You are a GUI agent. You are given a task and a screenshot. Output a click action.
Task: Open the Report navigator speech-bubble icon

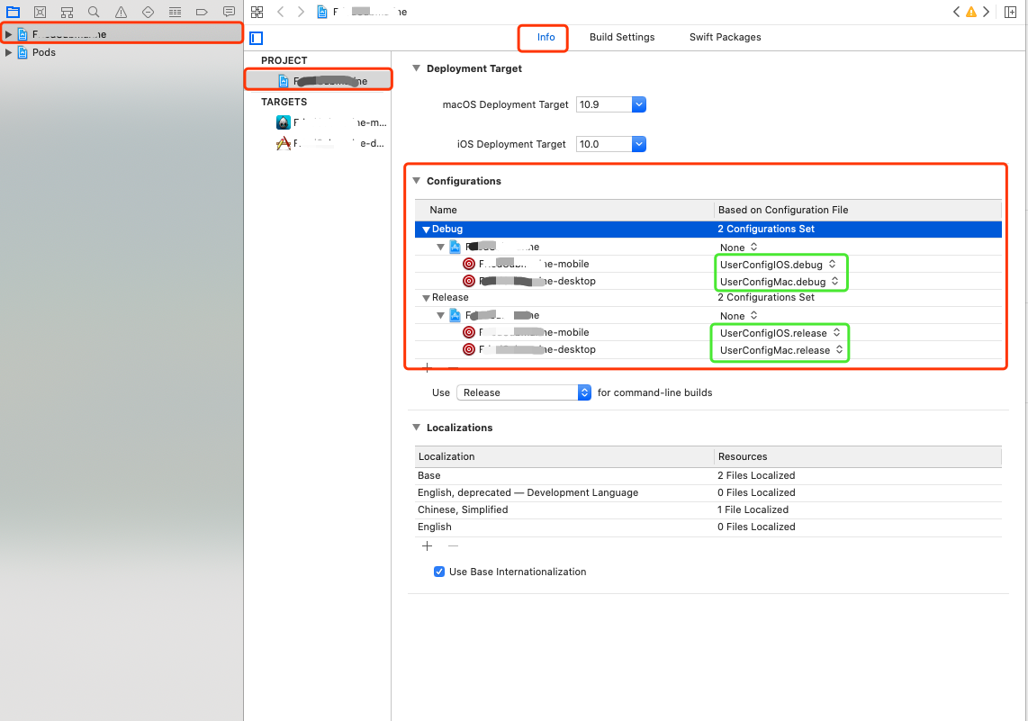click(229, 12)
